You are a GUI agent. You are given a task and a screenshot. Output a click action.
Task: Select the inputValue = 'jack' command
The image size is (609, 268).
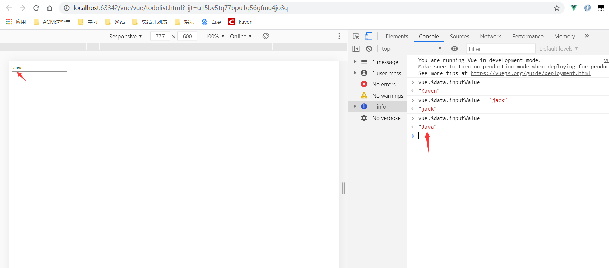click(463, 100)
